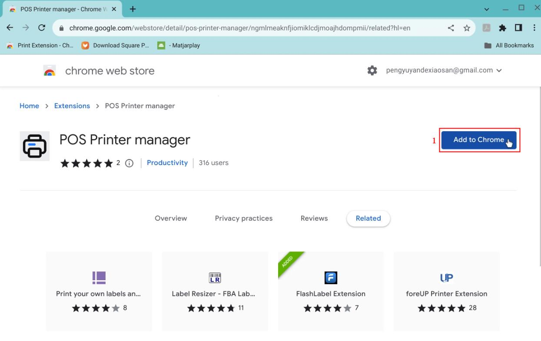Select the Related tab
The image size is (541, 341).
pyautogui.click(x=368, y=219)
